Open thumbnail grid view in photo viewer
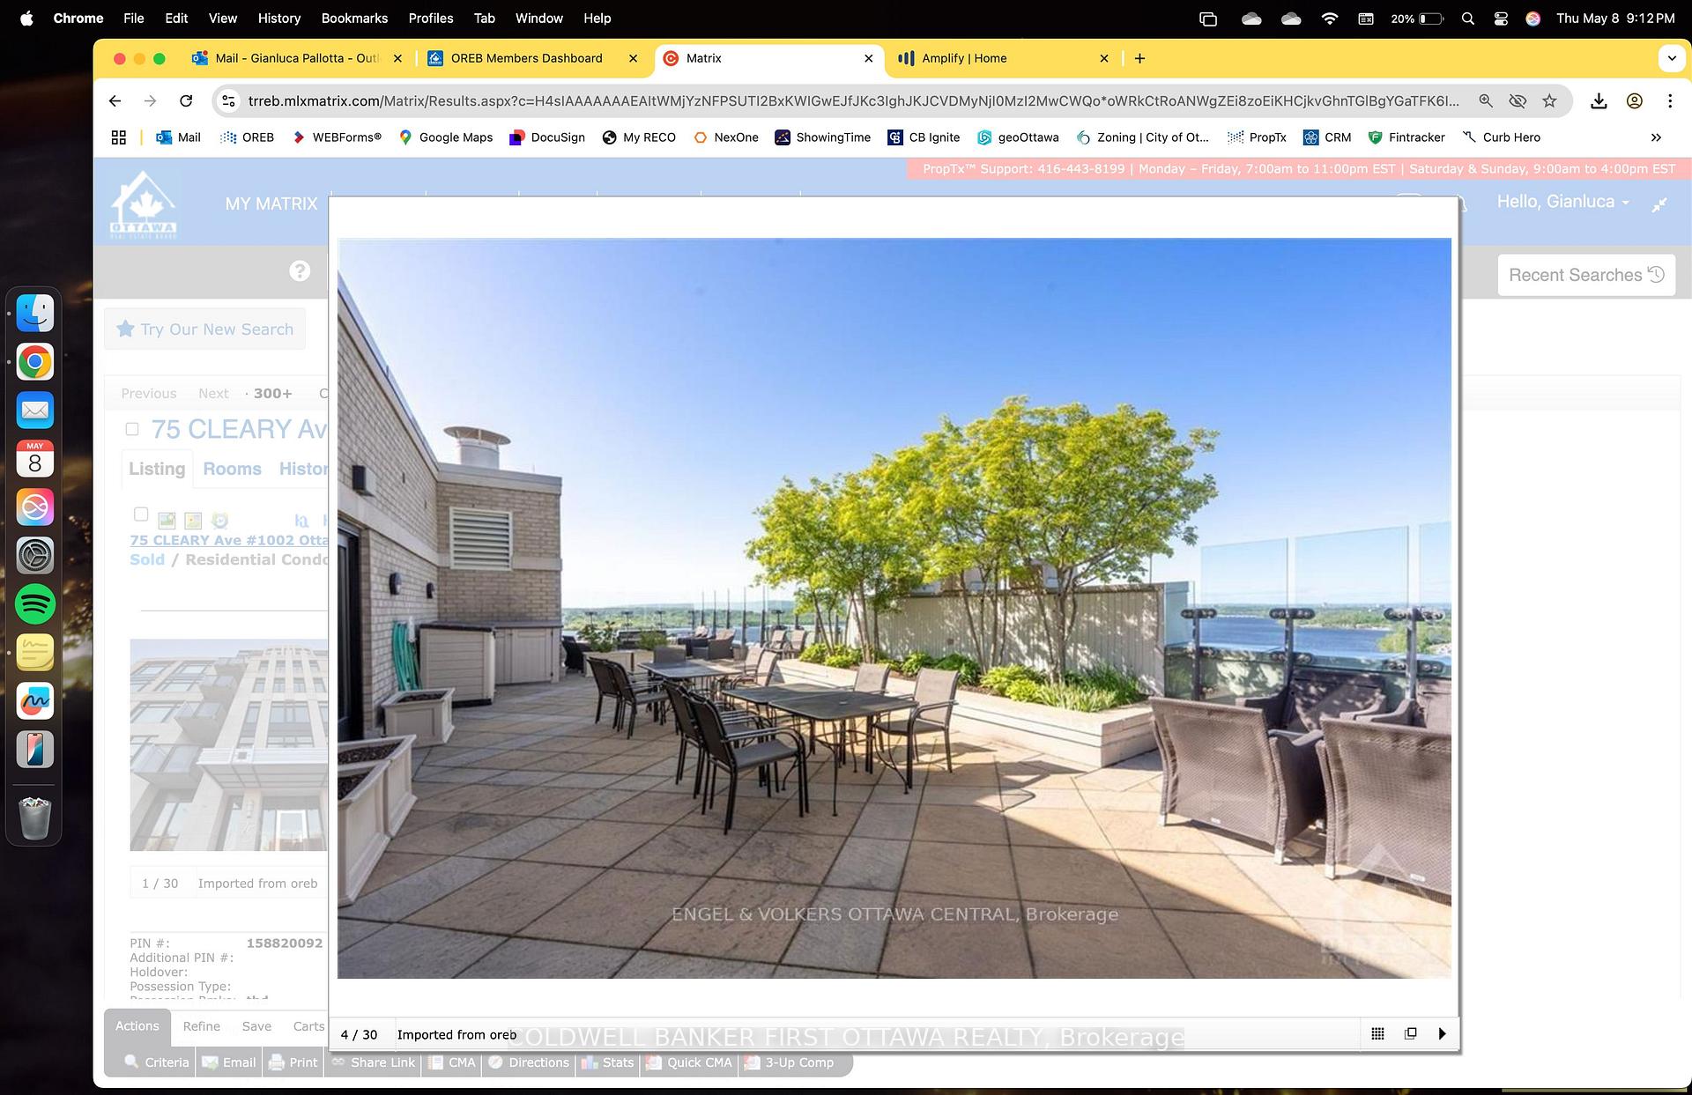The width and height of the screenshot is (1692, 1095). click(x=1377, y=1033)
